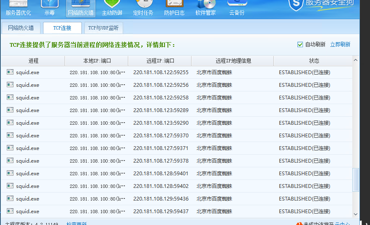Open the 防护日志 log section
Image resolution: width=370 pixels, height=225 pixels.
click(174, 8)
